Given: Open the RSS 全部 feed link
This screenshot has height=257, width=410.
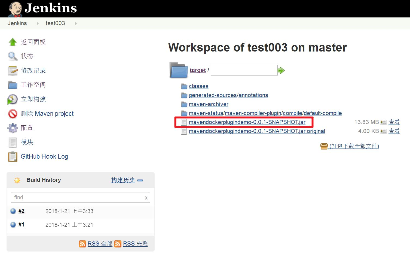Looking at the screenshot, I should (x=100, y=244).
